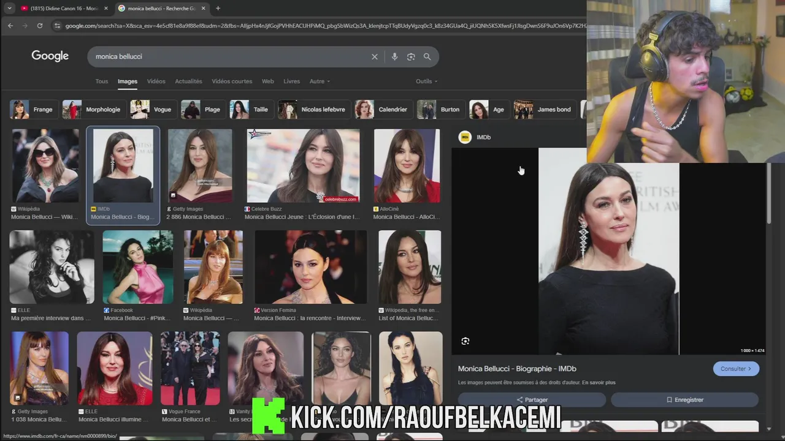Open the Version Femina result thumbnail

(x=310, y=267)
